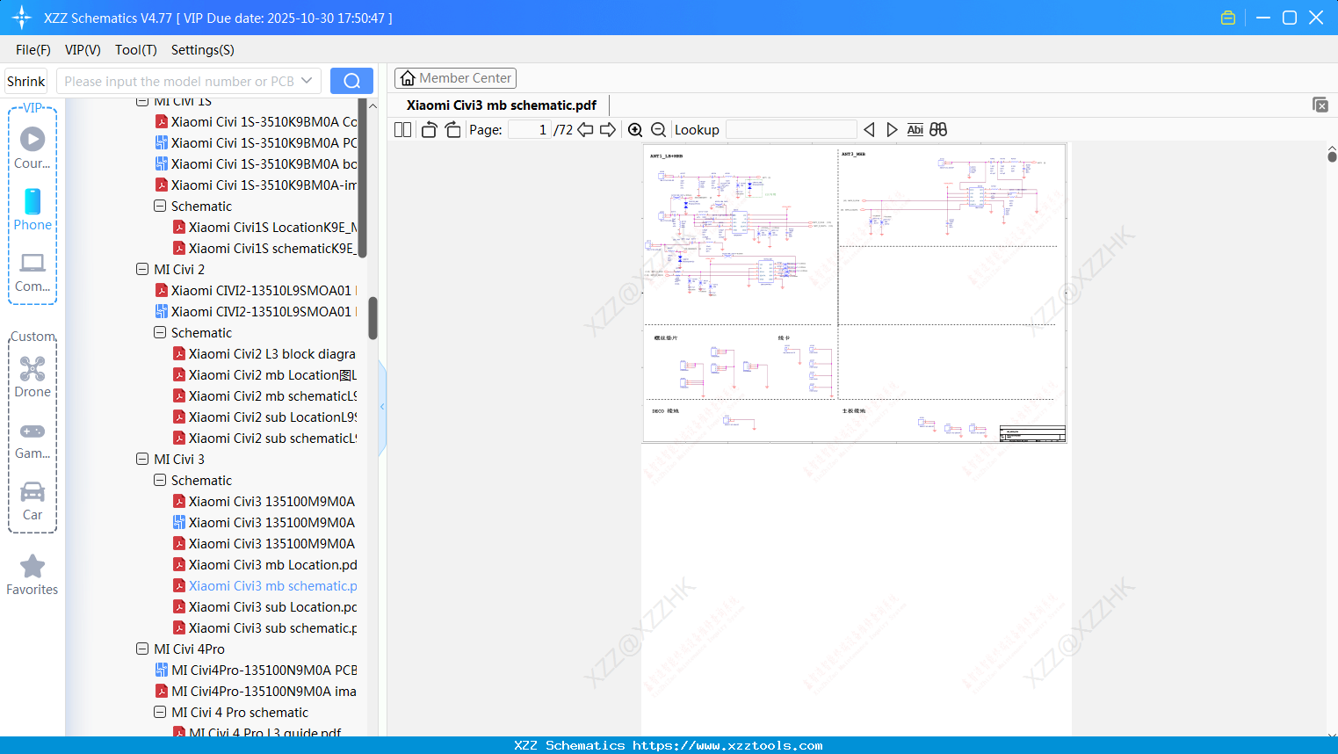Open the Member Center
The width and height of the screenshot is (1338, 754).
[455, 77]
